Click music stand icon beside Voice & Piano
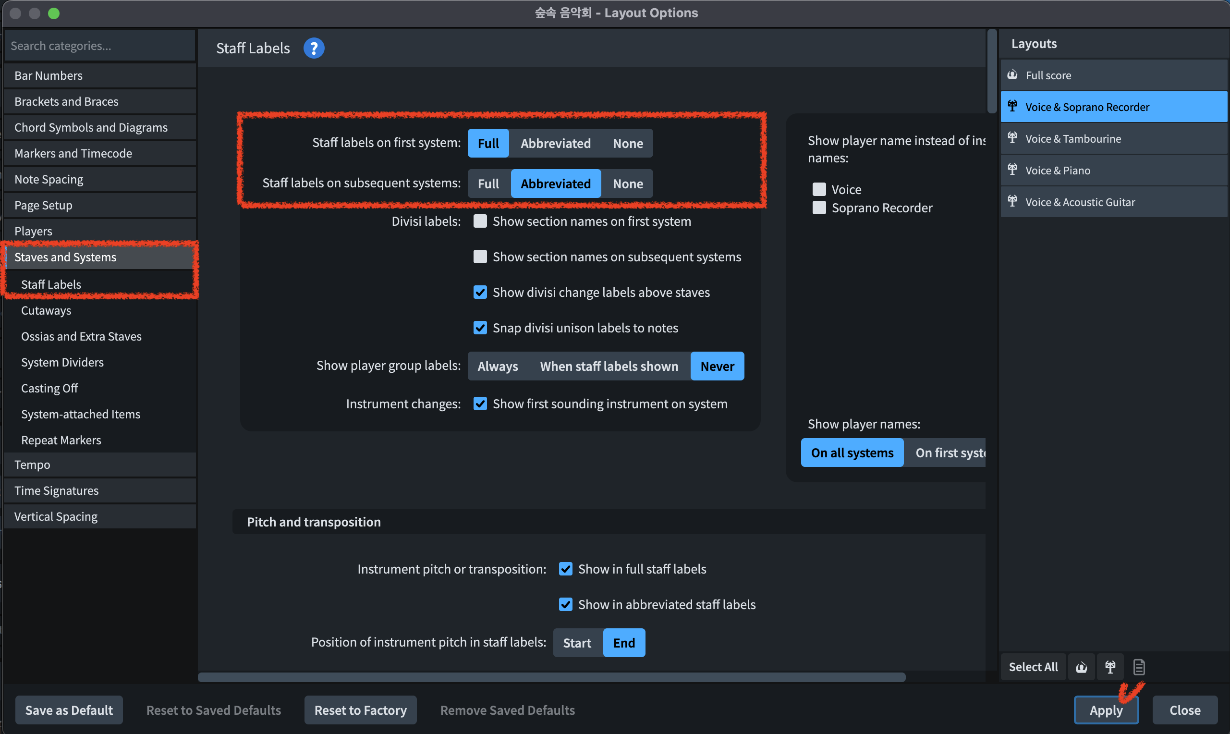The image size is (1230, 734). click(x=1012, y=170)
